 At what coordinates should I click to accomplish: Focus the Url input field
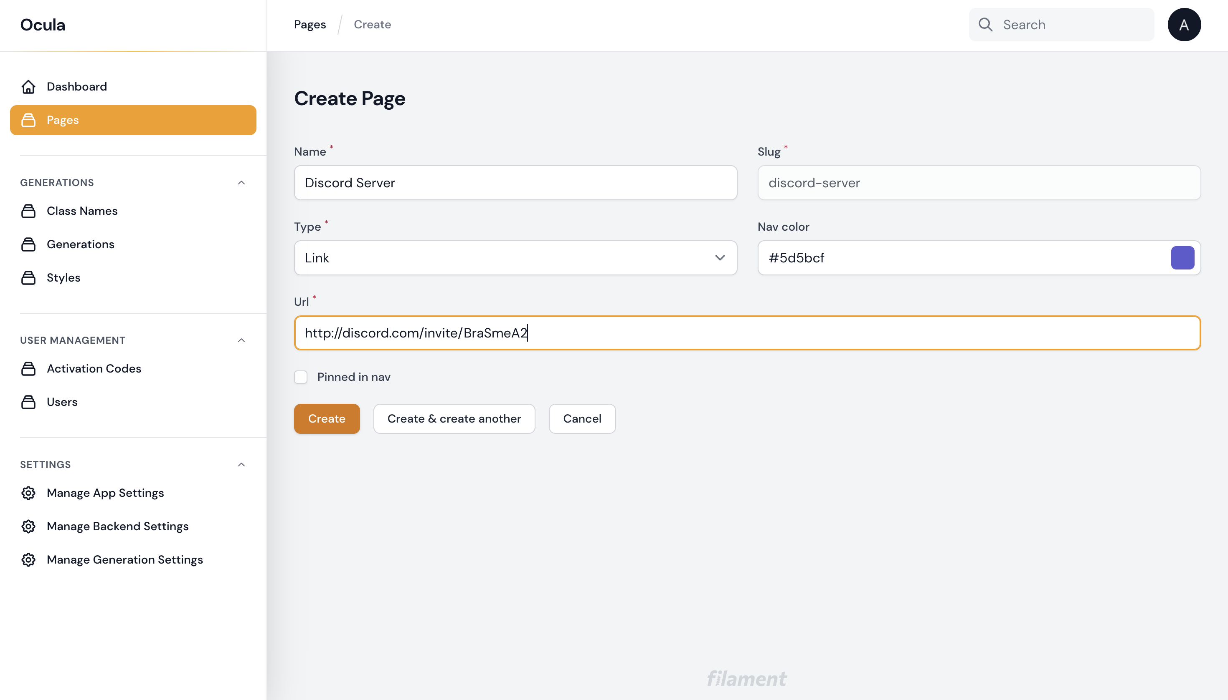[x=747, y=333]
